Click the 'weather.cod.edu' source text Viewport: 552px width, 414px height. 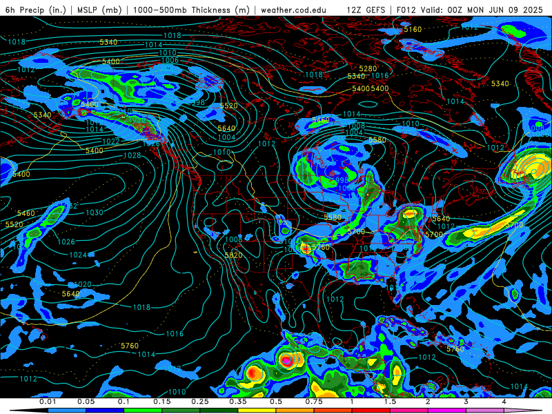[293, 10]
